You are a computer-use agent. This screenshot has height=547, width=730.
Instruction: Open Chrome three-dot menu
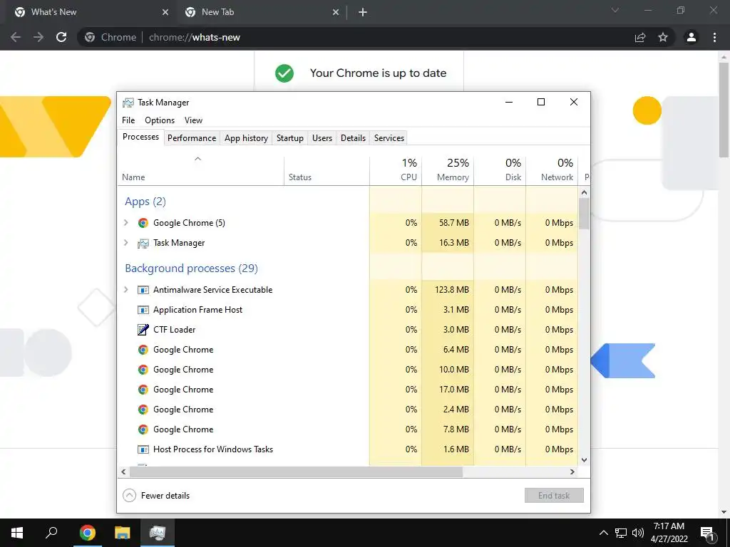pyautogui.click(x=714, y=37)
